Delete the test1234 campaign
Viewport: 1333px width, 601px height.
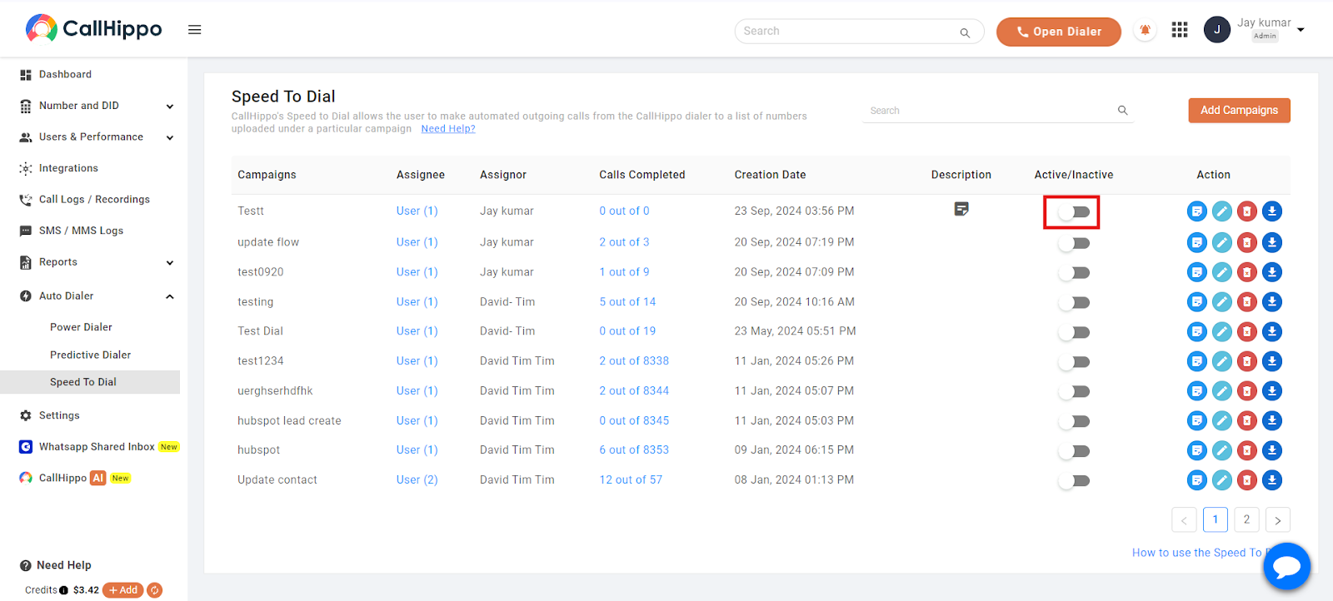1246,361
